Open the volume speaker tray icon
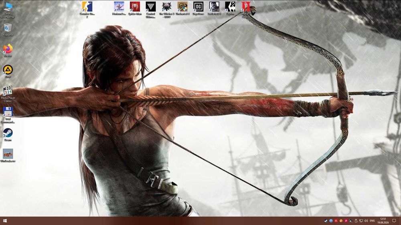The height and width of the screenshot is (225, 401). [366, 221]
